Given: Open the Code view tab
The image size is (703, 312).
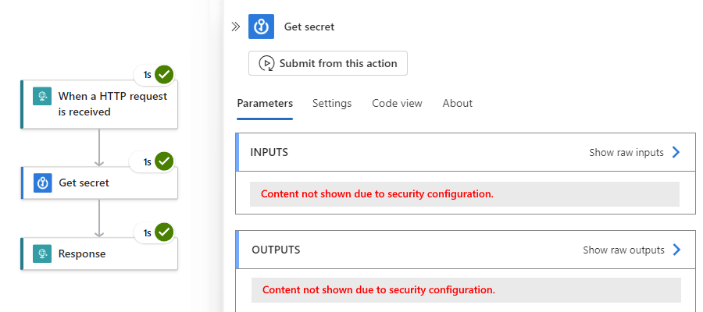Looking at the screenshot, I should 397,103.
